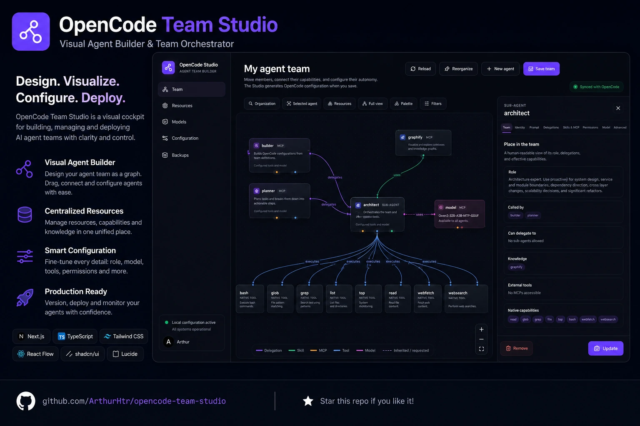This screenshot has width=640, height=426.
Task: Click the Reorganize button
Action: point(458,69)
